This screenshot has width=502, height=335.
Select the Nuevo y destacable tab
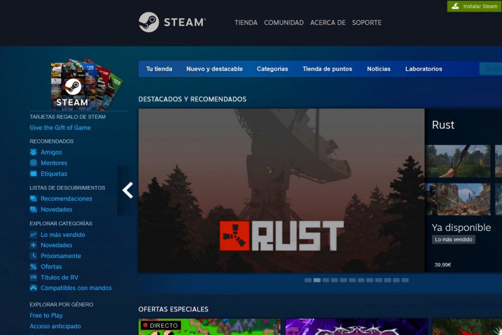point(214,69)
